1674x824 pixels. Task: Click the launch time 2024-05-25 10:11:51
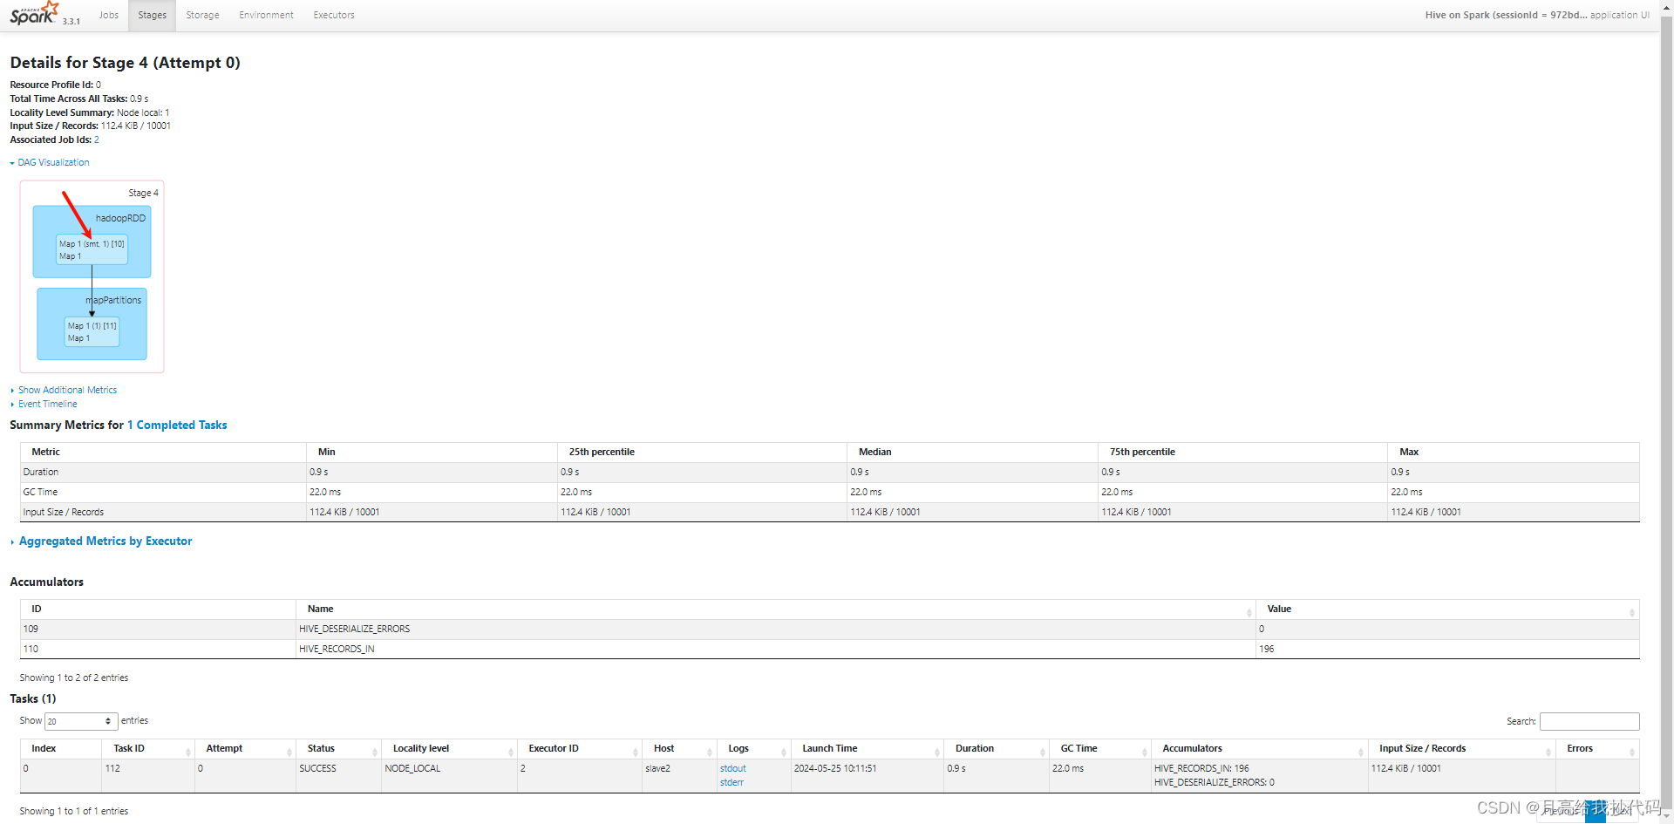click(x=834, y=768)
